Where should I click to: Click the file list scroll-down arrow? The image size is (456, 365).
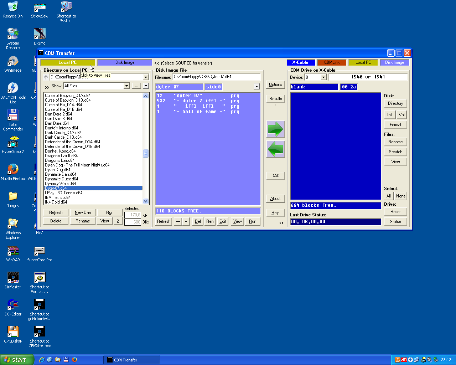[x=145, y=201]
